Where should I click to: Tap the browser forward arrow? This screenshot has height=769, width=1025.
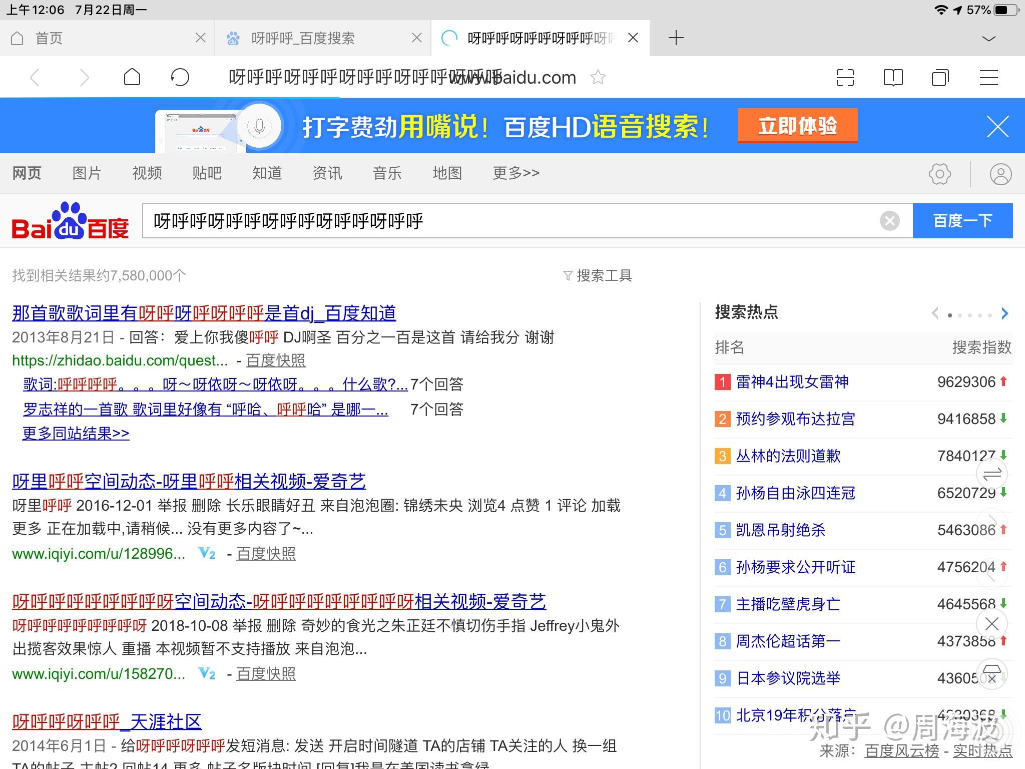coord(84,78)
